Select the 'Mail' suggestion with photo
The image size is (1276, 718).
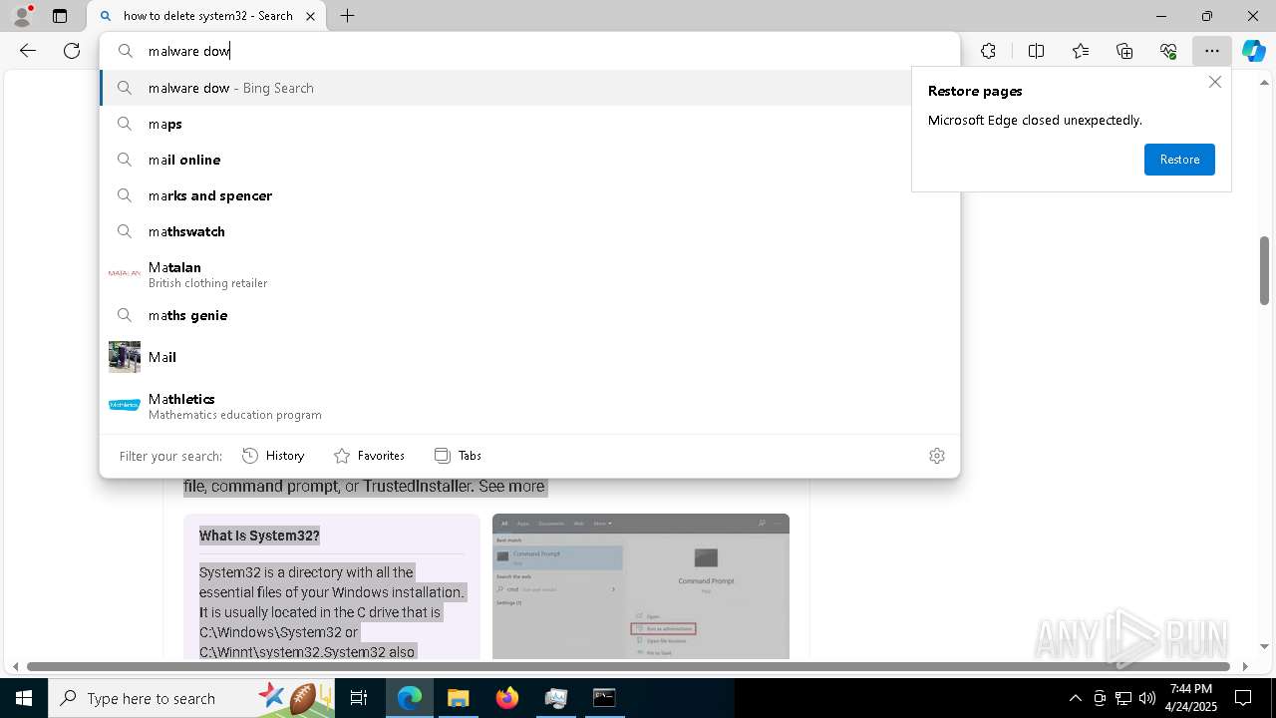point(529,357)
